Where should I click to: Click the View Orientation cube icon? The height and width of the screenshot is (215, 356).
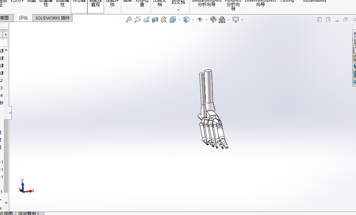173,20
